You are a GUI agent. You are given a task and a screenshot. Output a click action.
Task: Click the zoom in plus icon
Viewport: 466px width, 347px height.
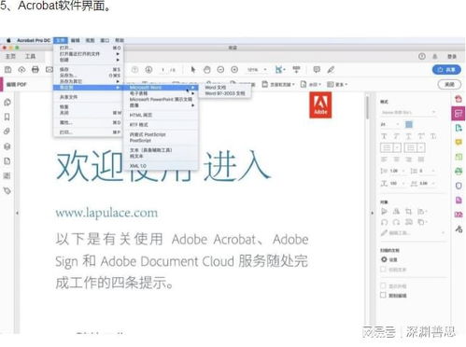click(x=234, y=70)
